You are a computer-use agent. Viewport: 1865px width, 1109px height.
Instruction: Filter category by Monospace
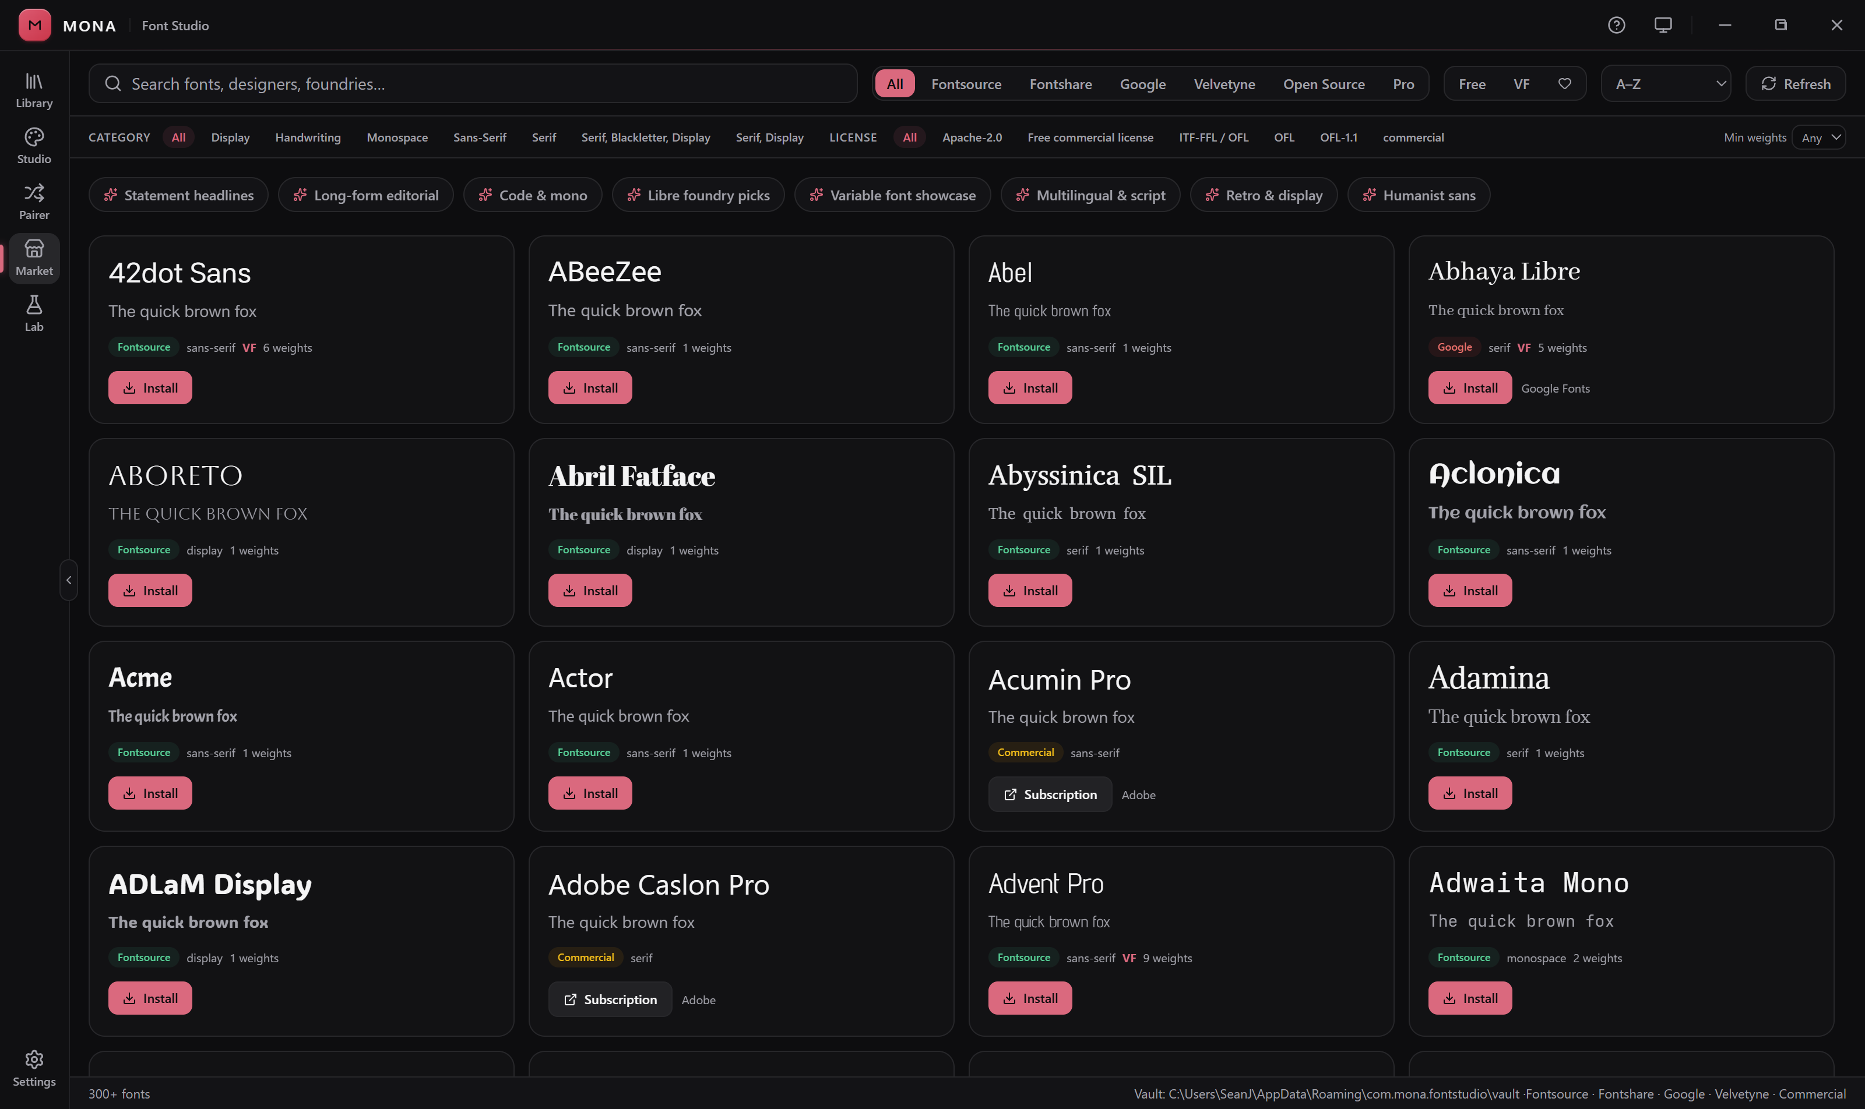pos(397,137)
